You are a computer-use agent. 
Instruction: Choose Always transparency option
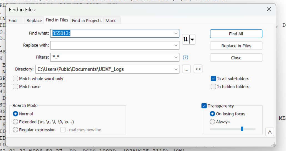point(212,122)
